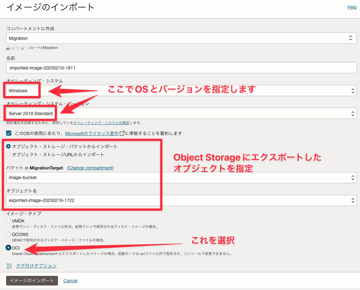Open the Windows operating system dropdown
The image size is (360, 290).
click(181, 91)
